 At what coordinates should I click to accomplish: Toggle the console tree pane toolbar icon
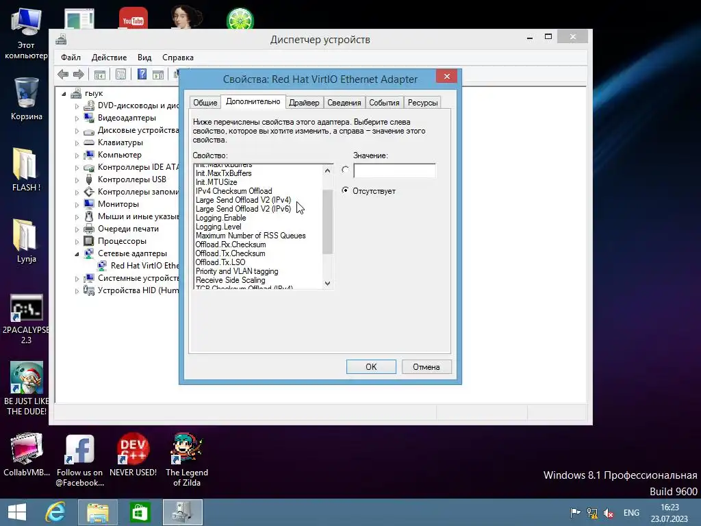pos(100,75)
